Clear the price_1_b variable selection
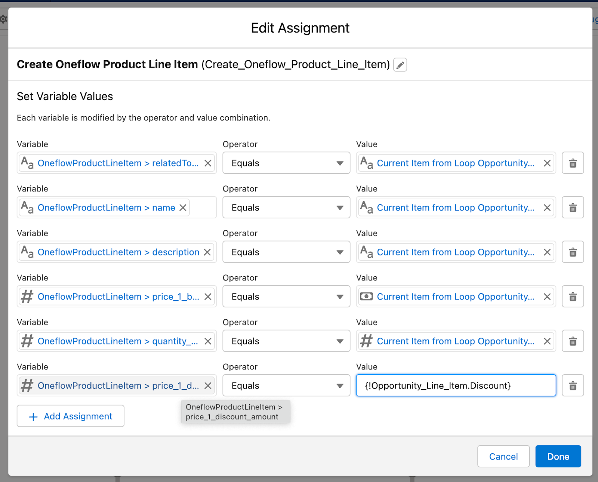The image size is (598, 482). point(208,296)
